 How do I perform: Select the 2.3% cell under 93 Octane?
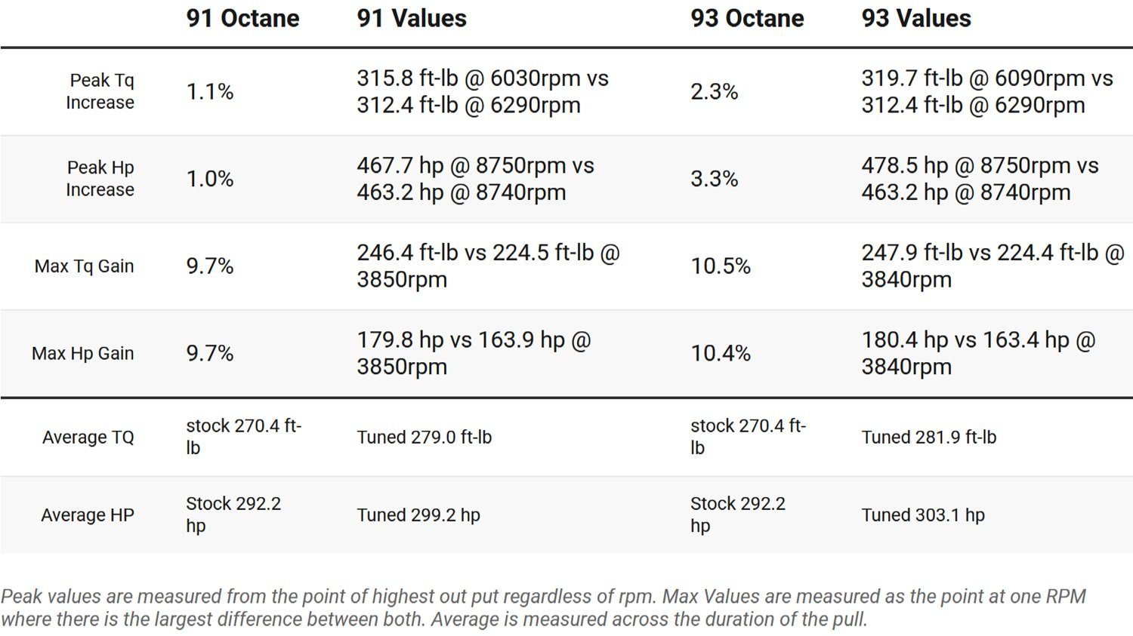coord(714,92)
